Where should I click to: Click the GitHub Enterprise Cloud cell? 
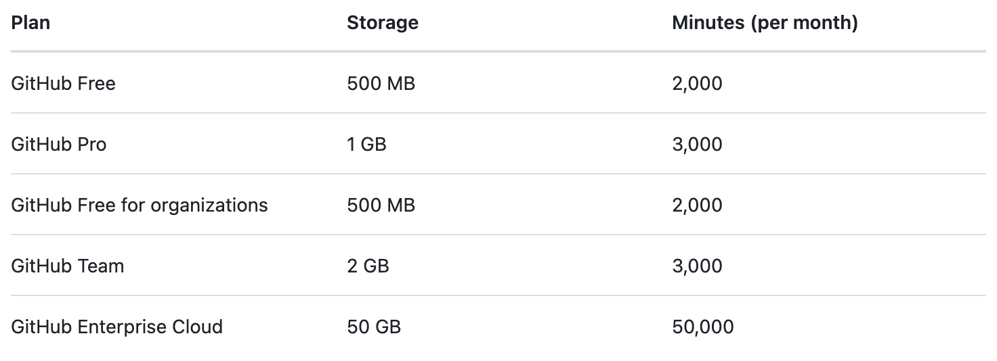(117, 327)
